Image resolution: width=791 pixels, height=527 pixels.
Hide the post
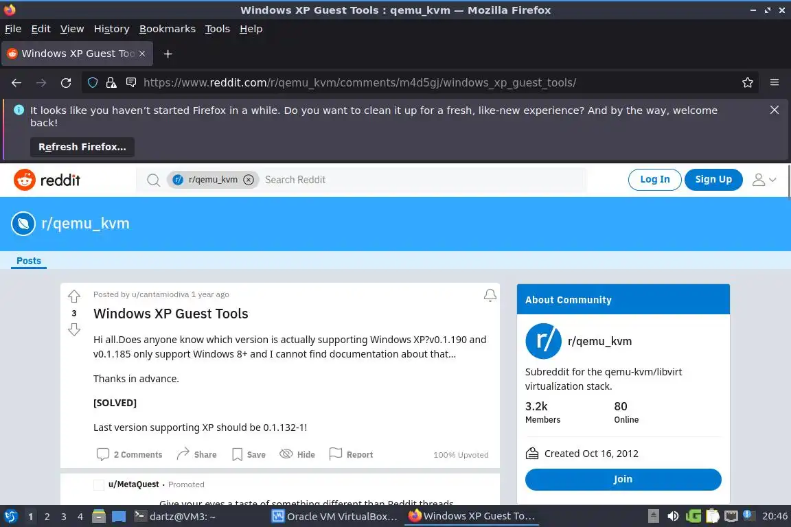click(x=297, y=454)
